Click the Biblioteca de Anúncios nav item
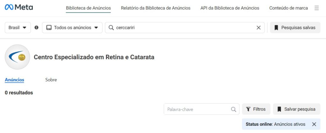Screen dimensions: 326x133 [x=89, y=8]
